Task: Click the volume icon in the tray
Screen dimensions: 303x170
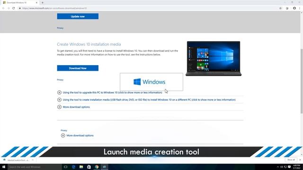Action: 282,167
